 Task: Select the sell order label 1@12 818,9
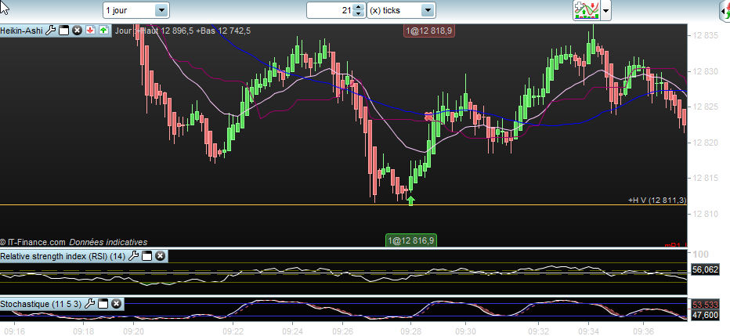point(428,31)
